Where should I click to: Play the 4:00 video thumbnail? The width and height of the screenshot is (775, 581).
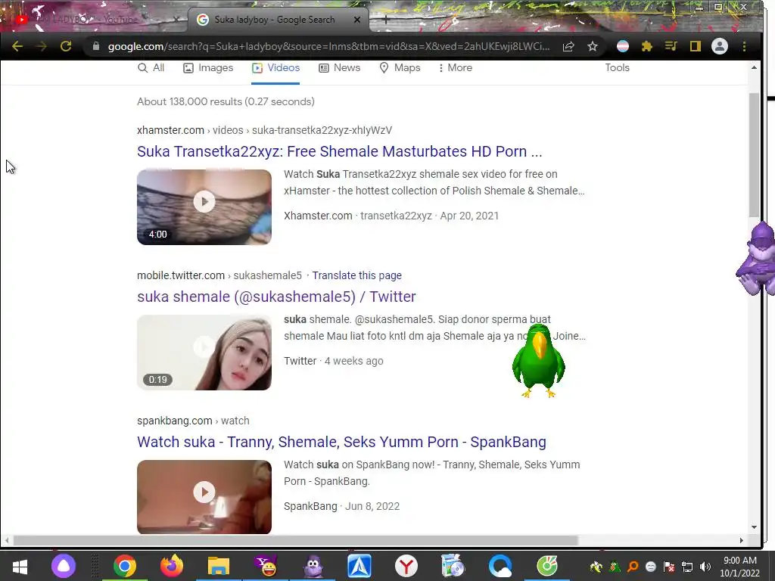click(204, 207)
